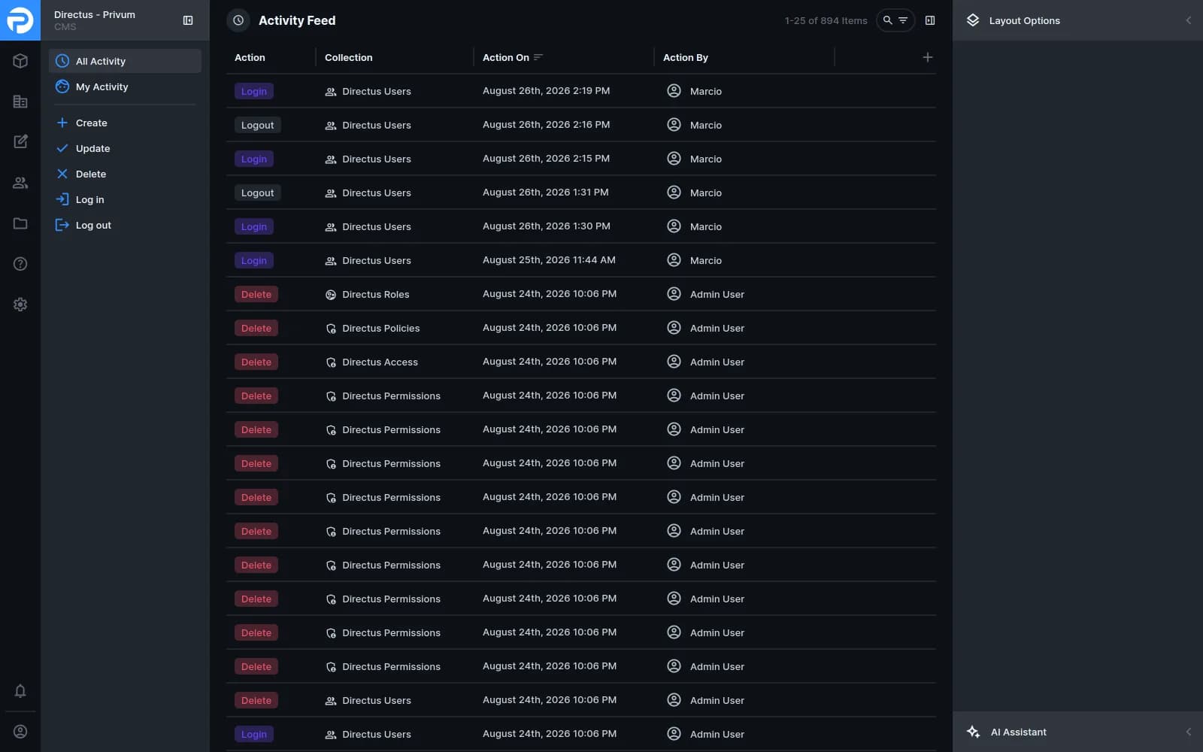Viewport: 1203px width, 752px height.
Task: Expand the AI Assistant panel chevron
Action: click(1189, 732)
